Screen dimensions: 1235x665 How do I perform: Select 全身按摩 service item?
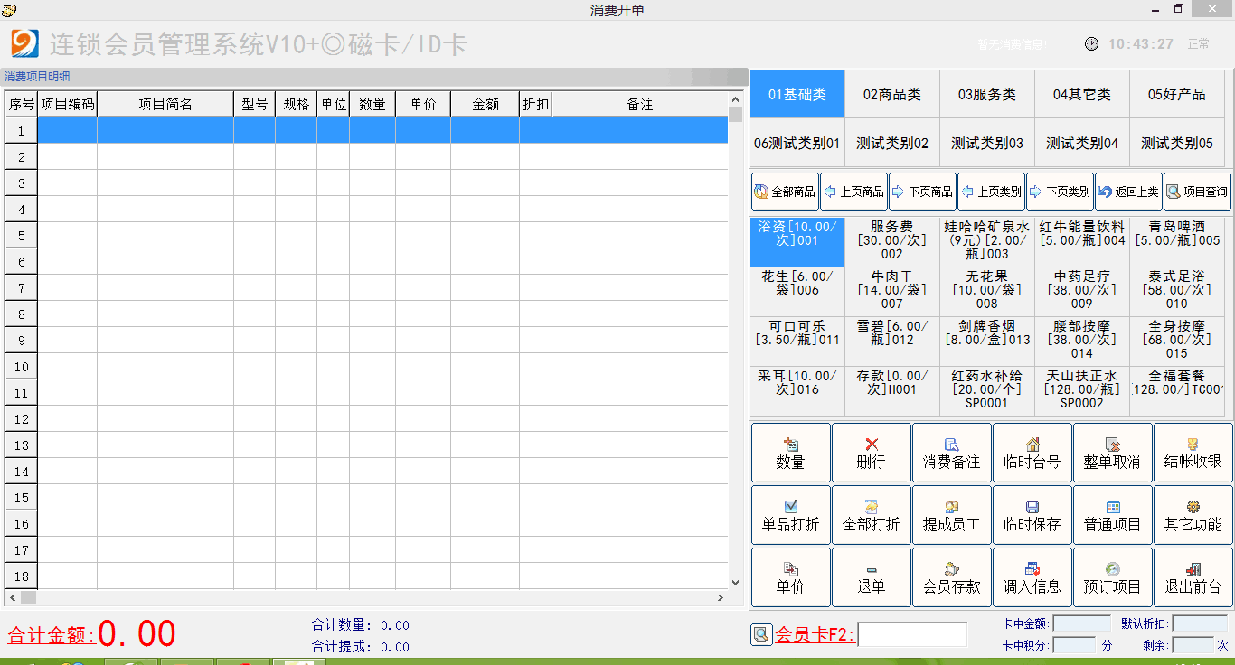click(x=1176, y=340)
